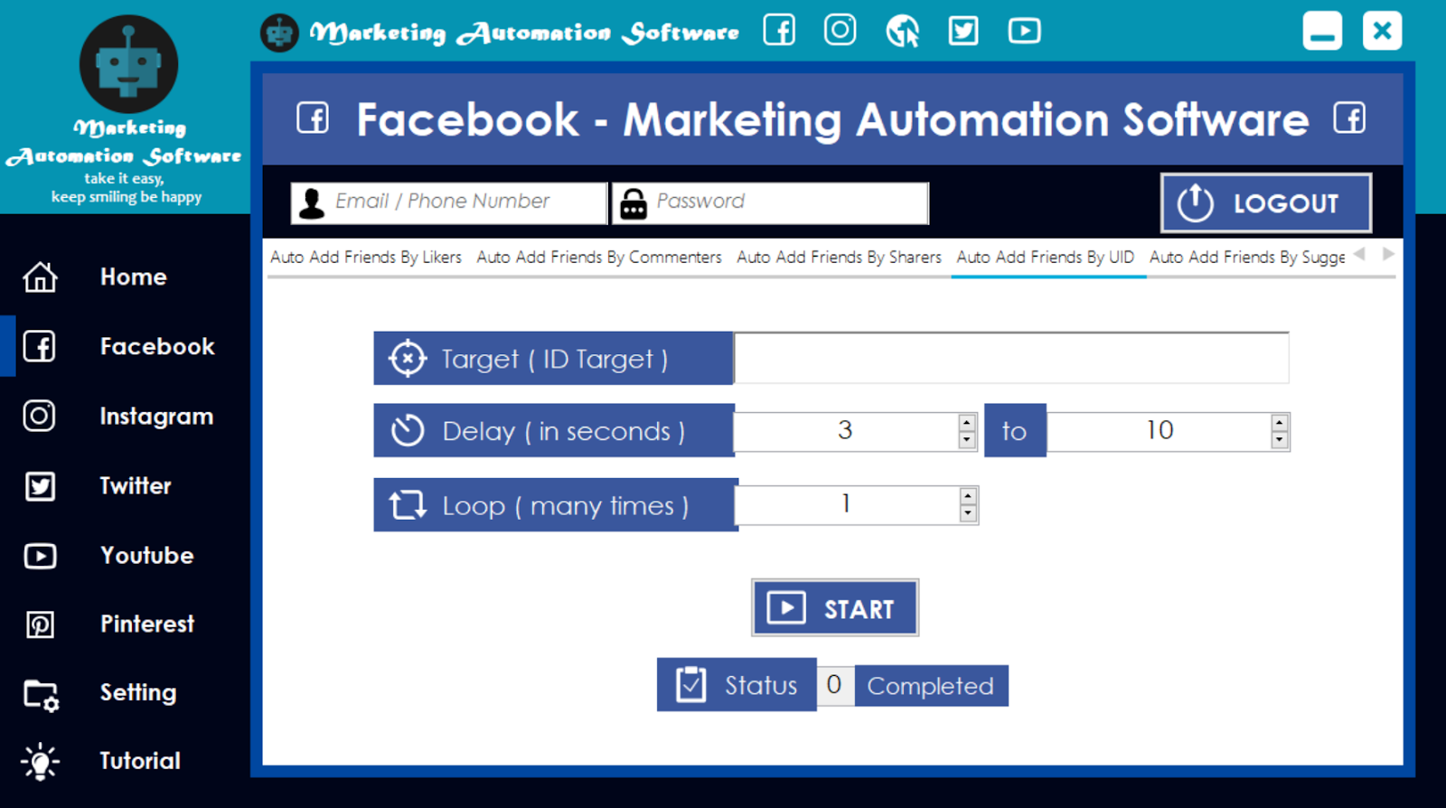This screenshot has height=808, width=1446.
Task: Click the Completed label
Action: tap(931, 686)
